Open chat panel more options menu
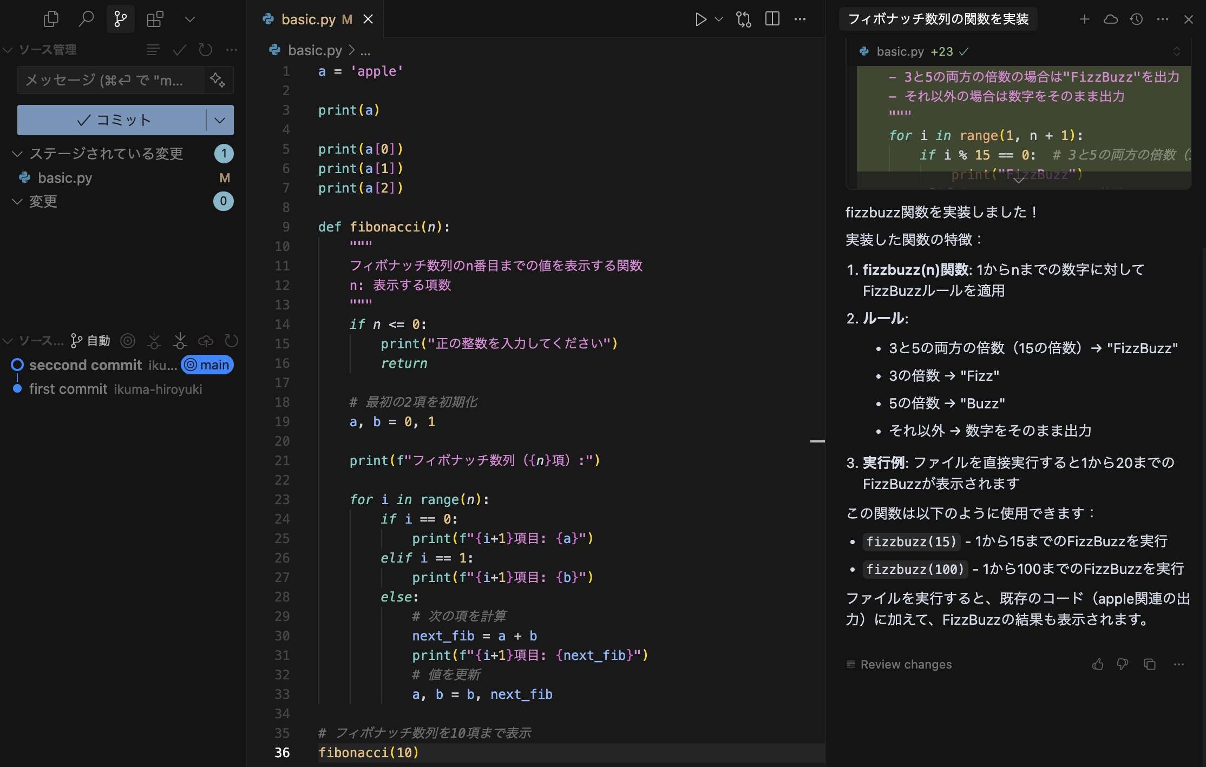1206x767 pixels. [1163, 19]
